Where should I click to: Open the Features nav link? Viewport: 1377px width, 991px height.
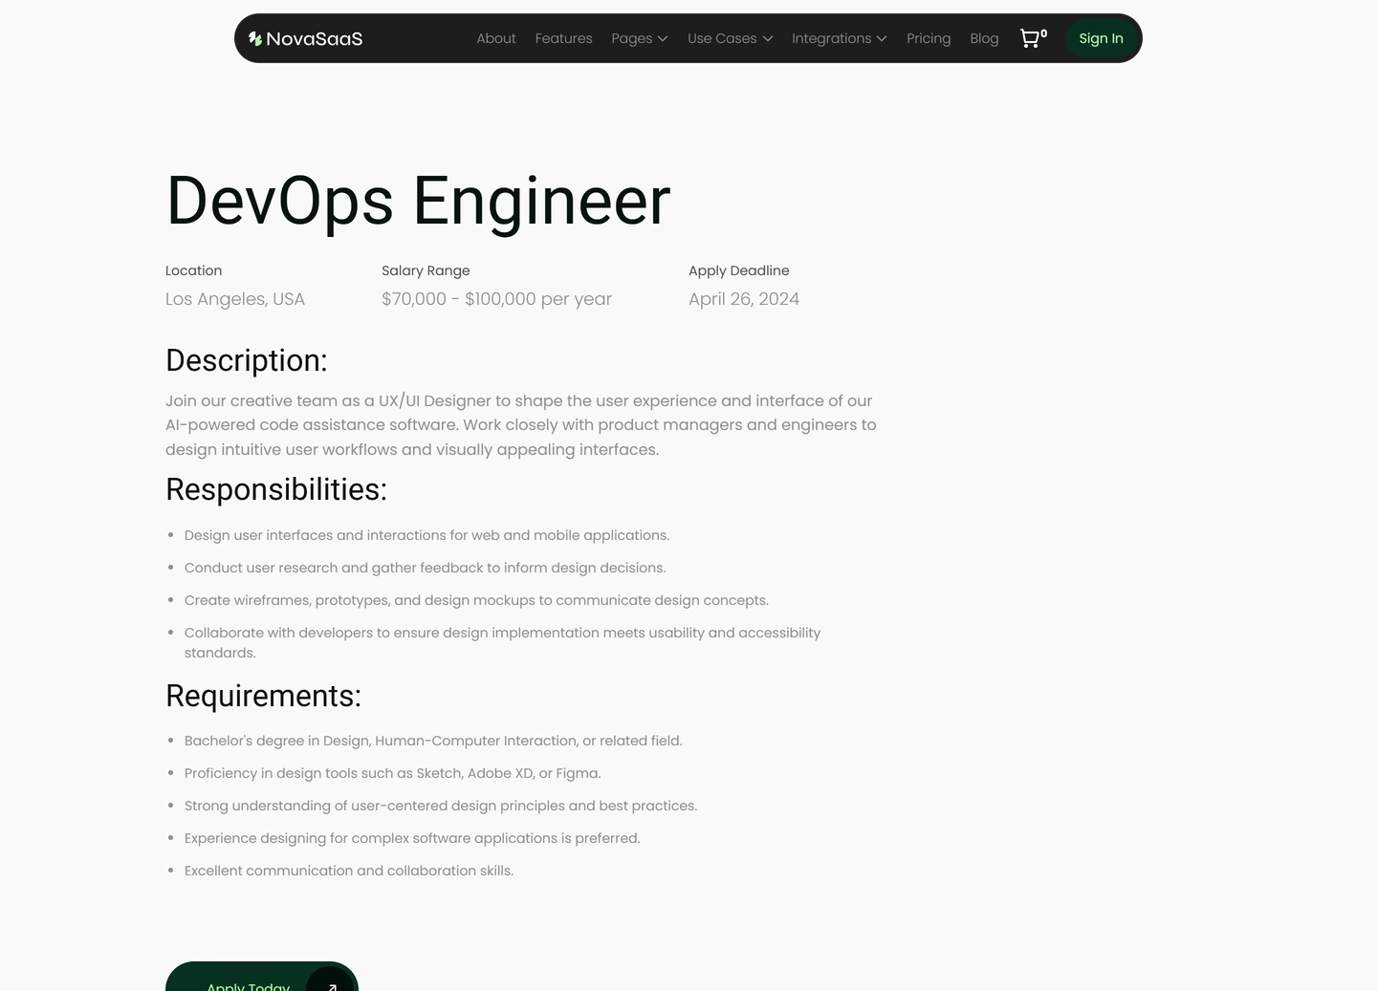(563, 38)
